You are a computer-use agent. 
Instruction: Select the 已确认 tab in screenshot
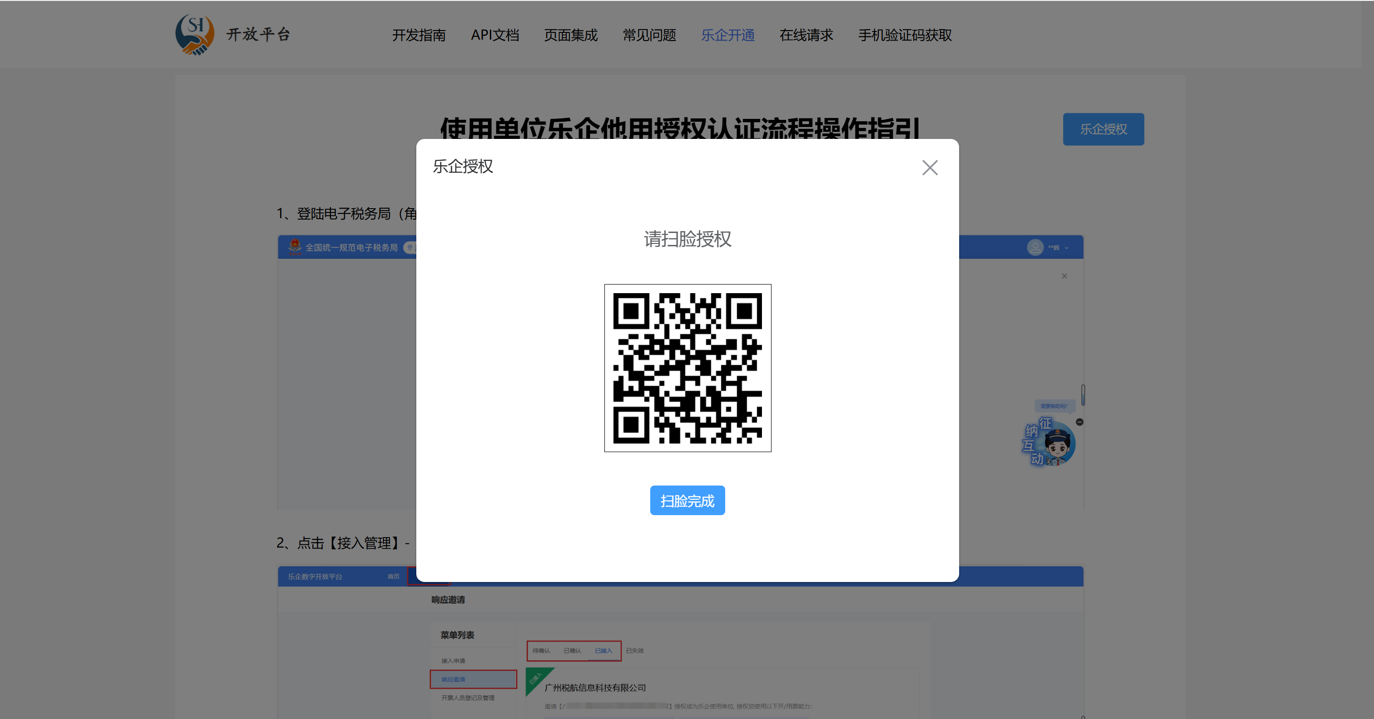pos(572,650)
